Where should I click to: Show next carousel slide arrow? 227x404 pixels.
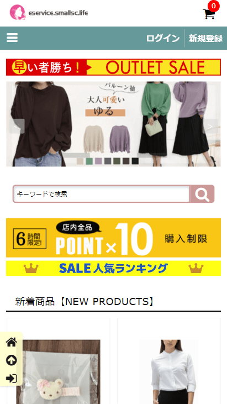point(210,126)
